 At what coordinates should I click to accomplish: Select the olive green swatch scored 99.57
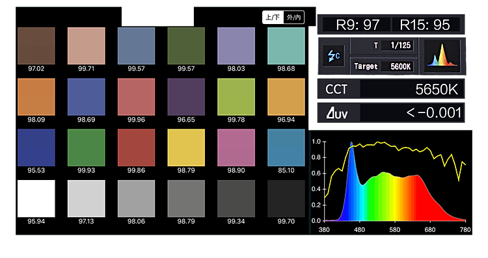coord(186,45)
